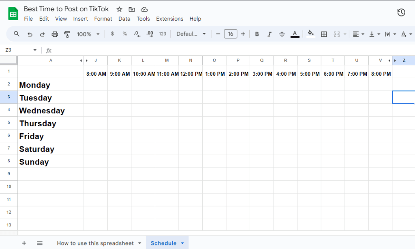Open the zoom level dropdown
Viewport: 415px width, 249px height.
pos(88,34)
